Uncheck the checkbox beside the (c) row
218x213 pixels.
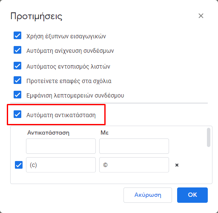tap(19, 165)
